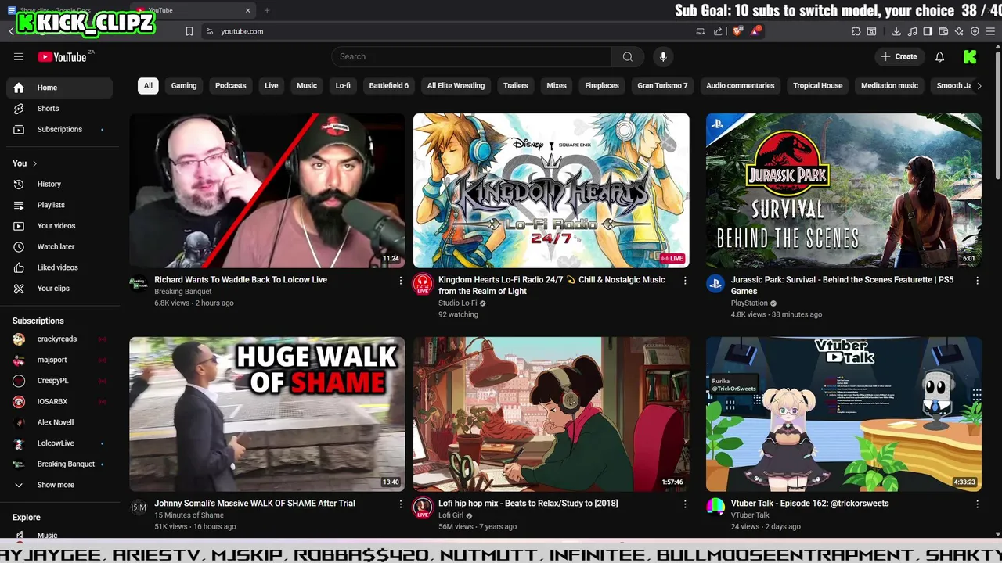This screenshot has height=563, width=1002.
Task: Select the All filter chip
Action: point(148,86)
